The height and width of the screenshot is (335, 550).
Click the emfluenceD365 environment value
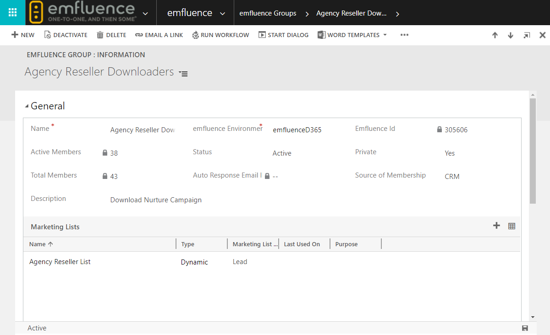[297, 130]
